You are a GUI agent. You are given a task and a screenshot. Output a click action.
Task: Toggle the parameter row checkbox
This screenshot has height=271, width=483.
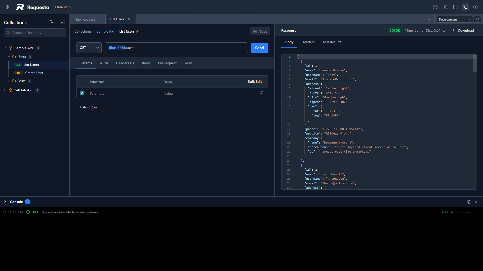click(82, 93)
